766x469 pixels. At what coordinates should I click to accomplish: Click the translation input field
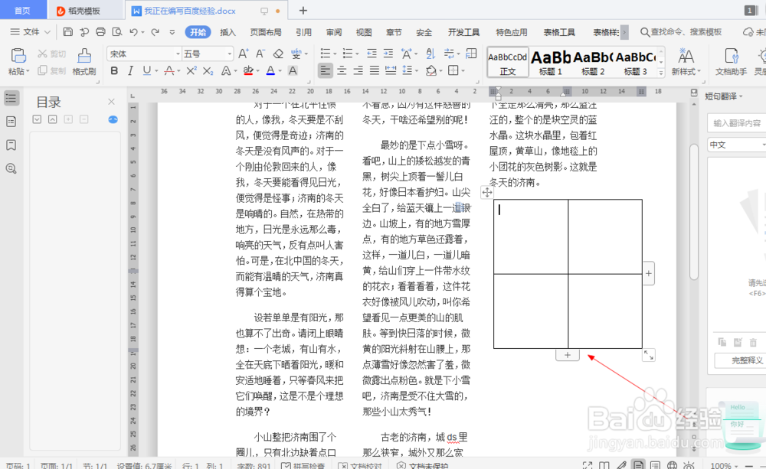point(737,123)
